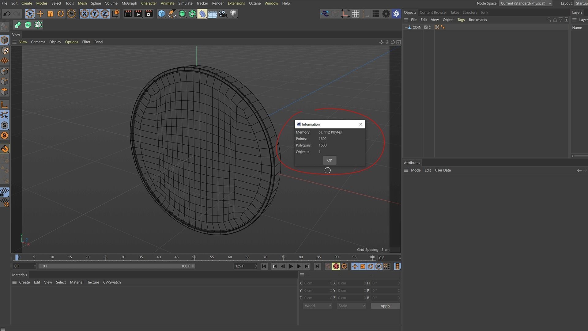Viewport: 588px width, 331px height.
Task: Select the Move tool in top toolbar
Action: [40, 14]
